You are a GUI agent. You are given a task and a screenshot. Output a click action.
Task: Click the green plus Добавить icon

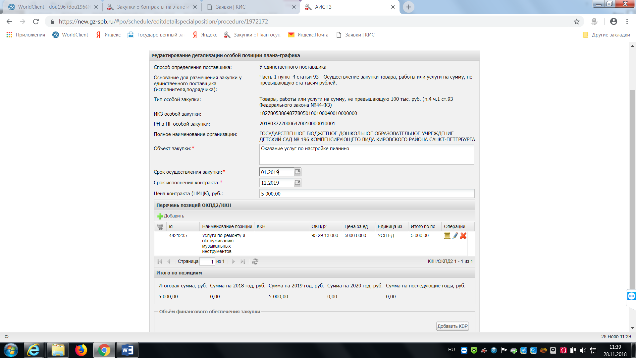pyautogui.click(x=160, y=216)
